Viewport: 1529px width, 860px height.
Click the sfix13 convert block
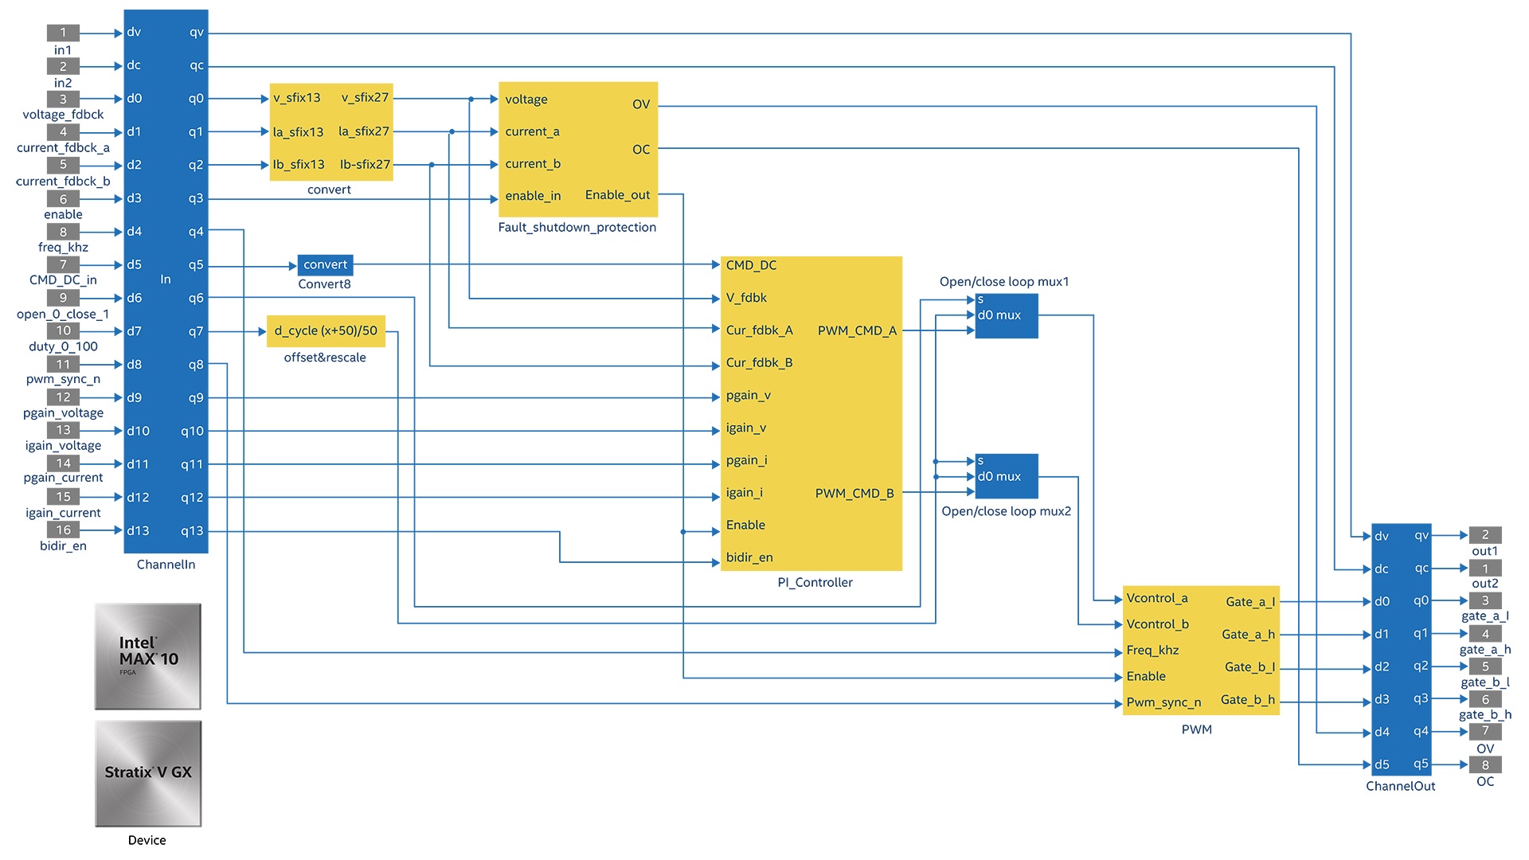point(330,131)
